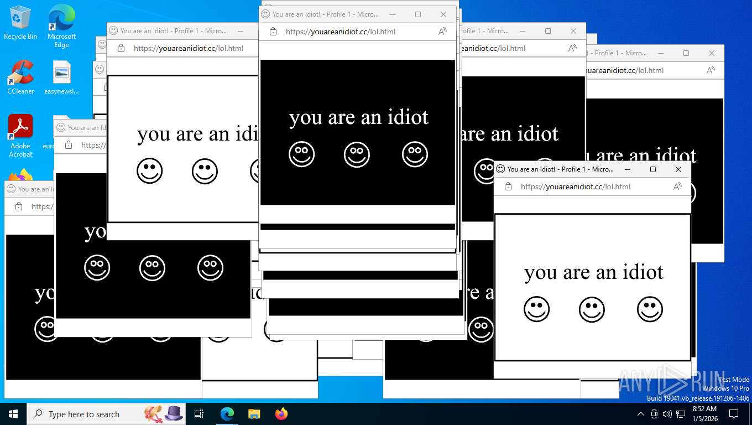The width and height of the screenshot is (752, 425).
Task: Minimize the top-center front window
Action: pyautogui.click(x=393, y=14)
